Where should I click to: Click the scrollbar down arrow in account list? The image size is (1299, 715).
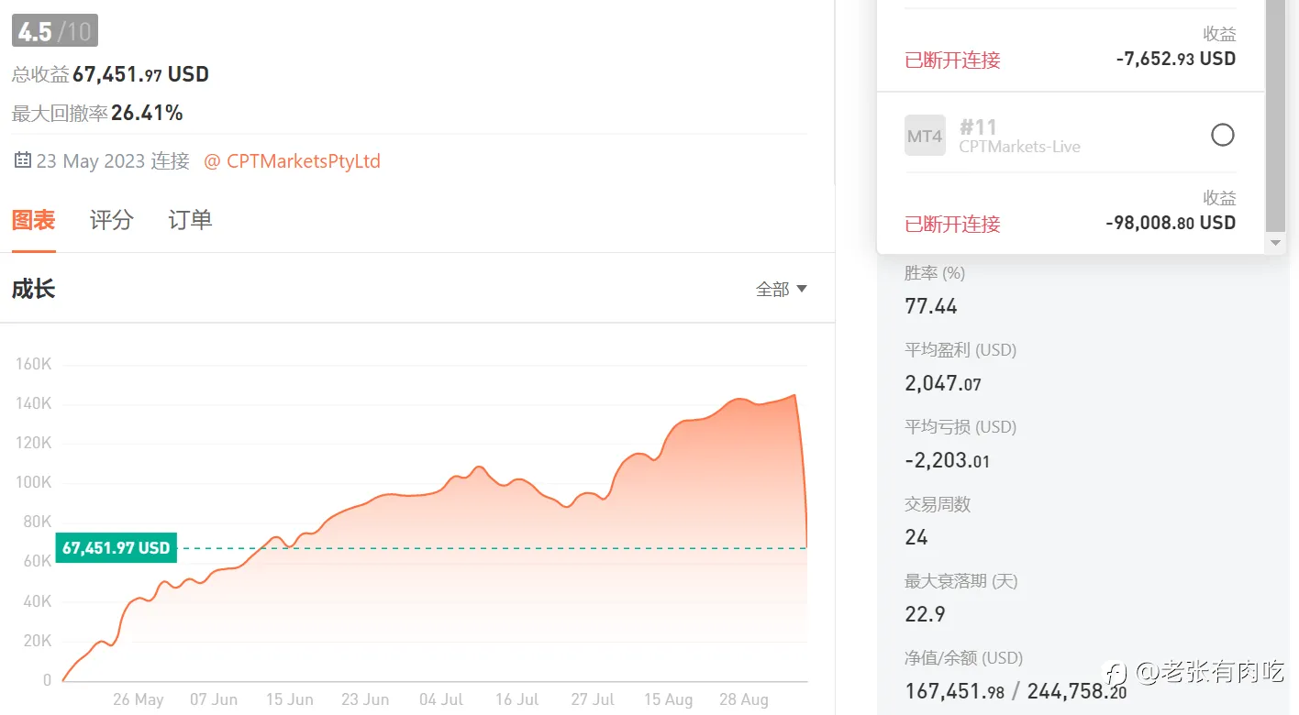[1275, 244]
